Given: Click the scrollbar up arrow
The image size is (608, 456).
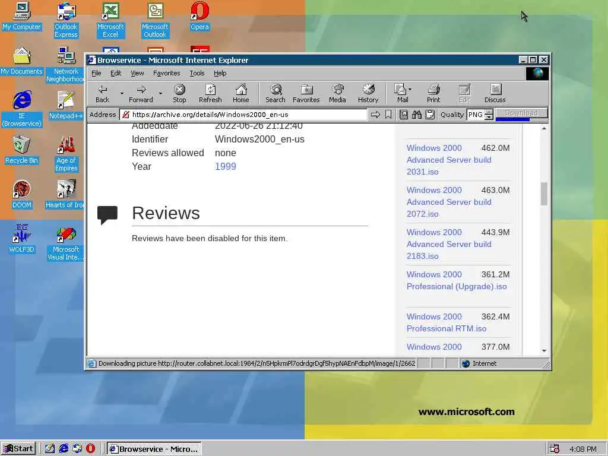Looking at the screenshot, I should tap(544, 128).
